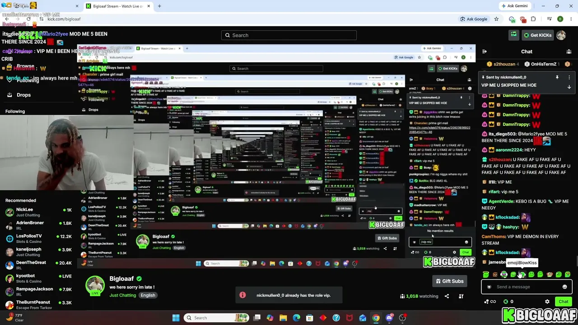The image size is (578, 325).
Task: Open the KICKs balance showing 0
Action: 508,302
